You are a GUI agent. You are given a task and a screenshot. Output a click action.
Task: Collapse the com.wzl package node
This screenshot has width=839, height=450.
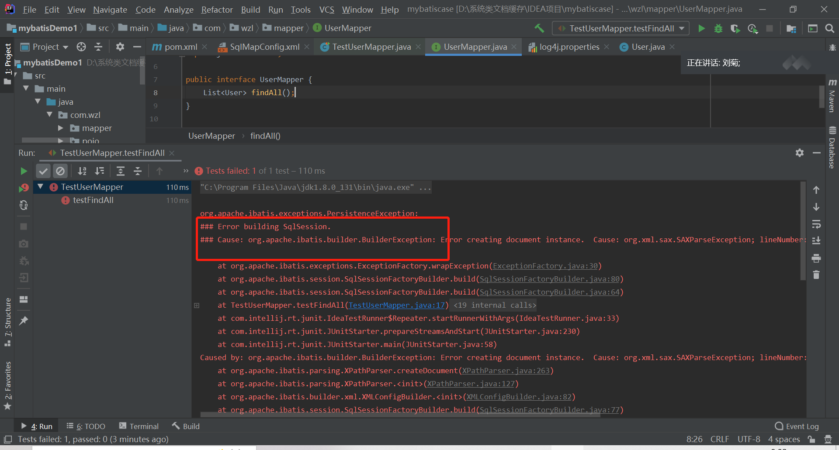(50, 115)
